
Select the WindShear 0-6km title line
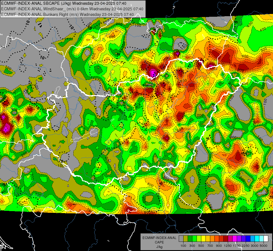point(72,9)
